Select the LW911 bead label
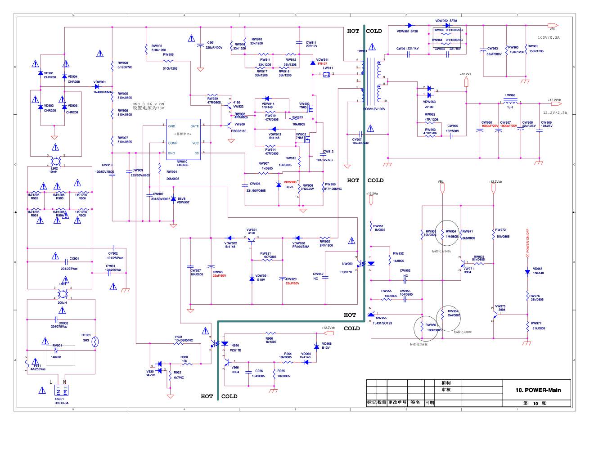Image resolution: width=594 pixels, height=459 pixels. [x=328, y=68]
